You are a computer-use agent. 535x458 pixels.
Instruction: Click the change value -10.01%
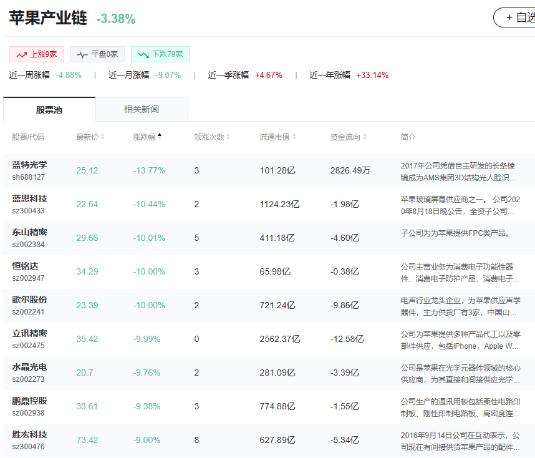pos(149,238)
